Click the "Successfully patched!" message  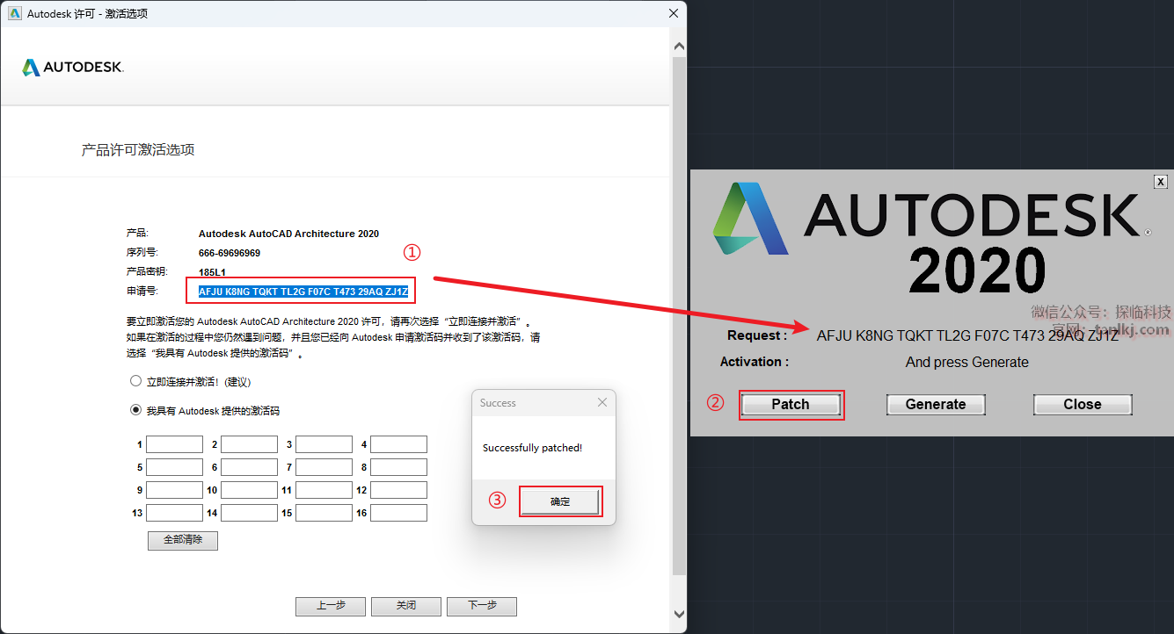pyautogui.click(x=532, y=448)
